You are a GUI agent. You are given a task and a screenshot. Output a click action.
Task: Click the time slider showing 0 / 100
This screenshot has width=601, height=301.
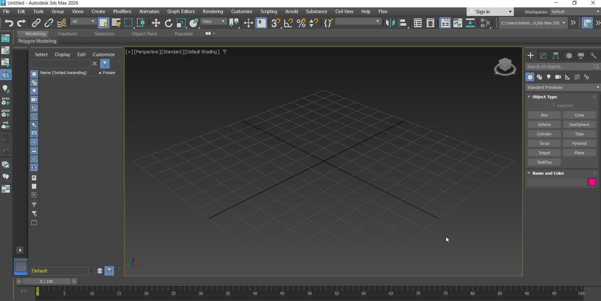tap(46, 281)
